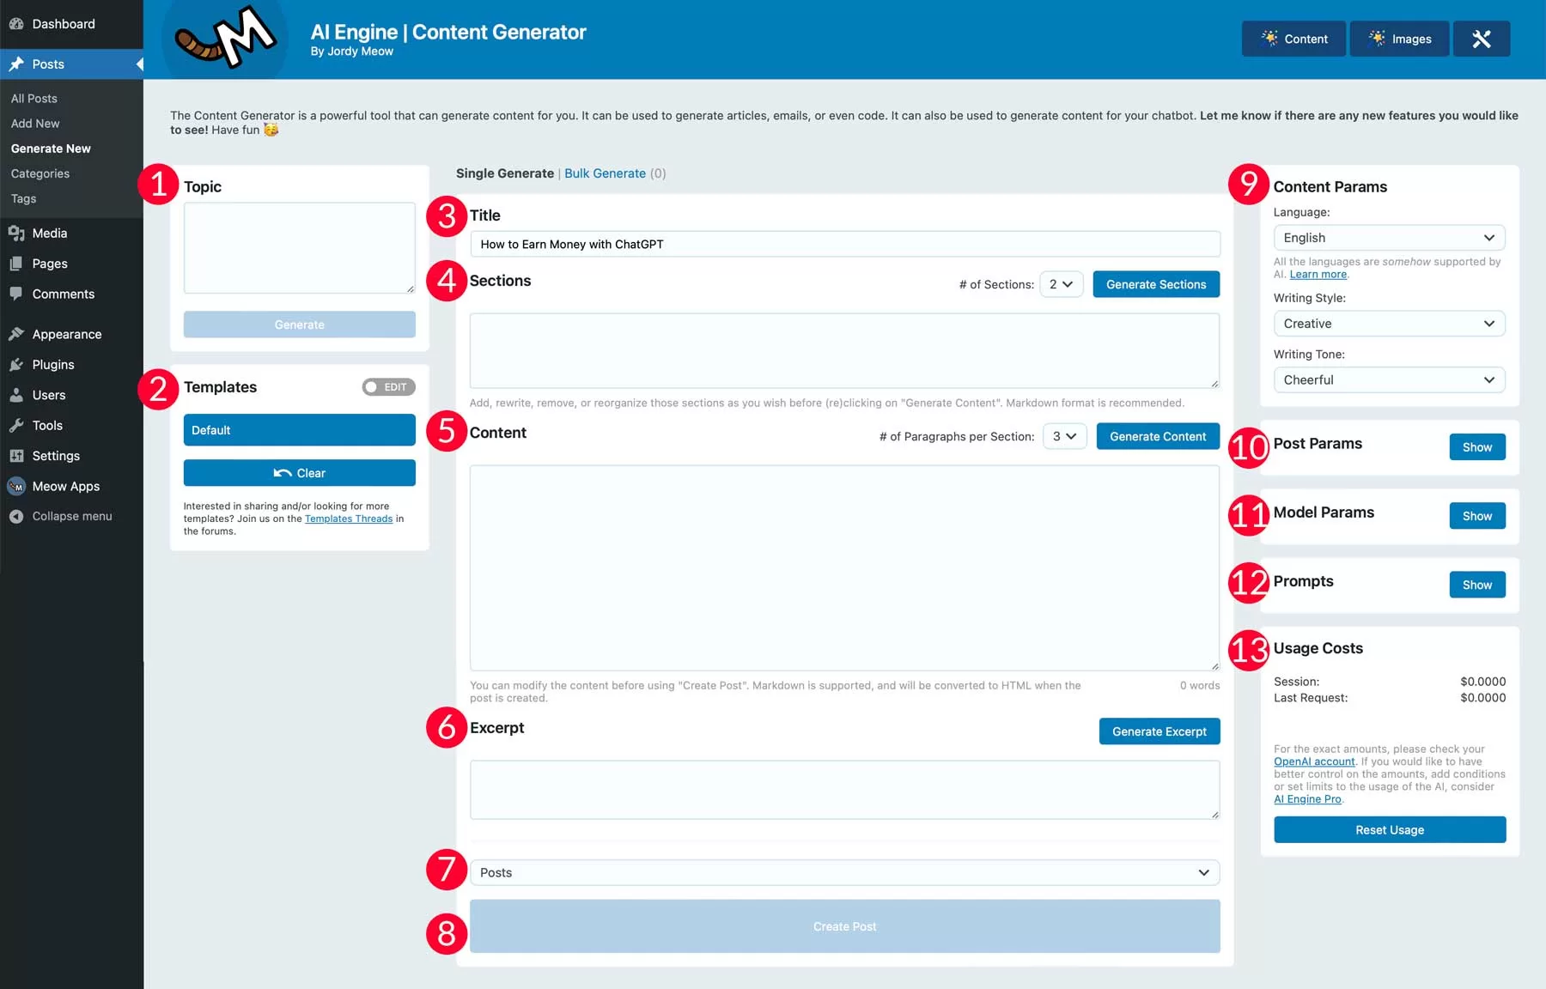Click the Meow Apps cat logo

click(x=225, y=39)
